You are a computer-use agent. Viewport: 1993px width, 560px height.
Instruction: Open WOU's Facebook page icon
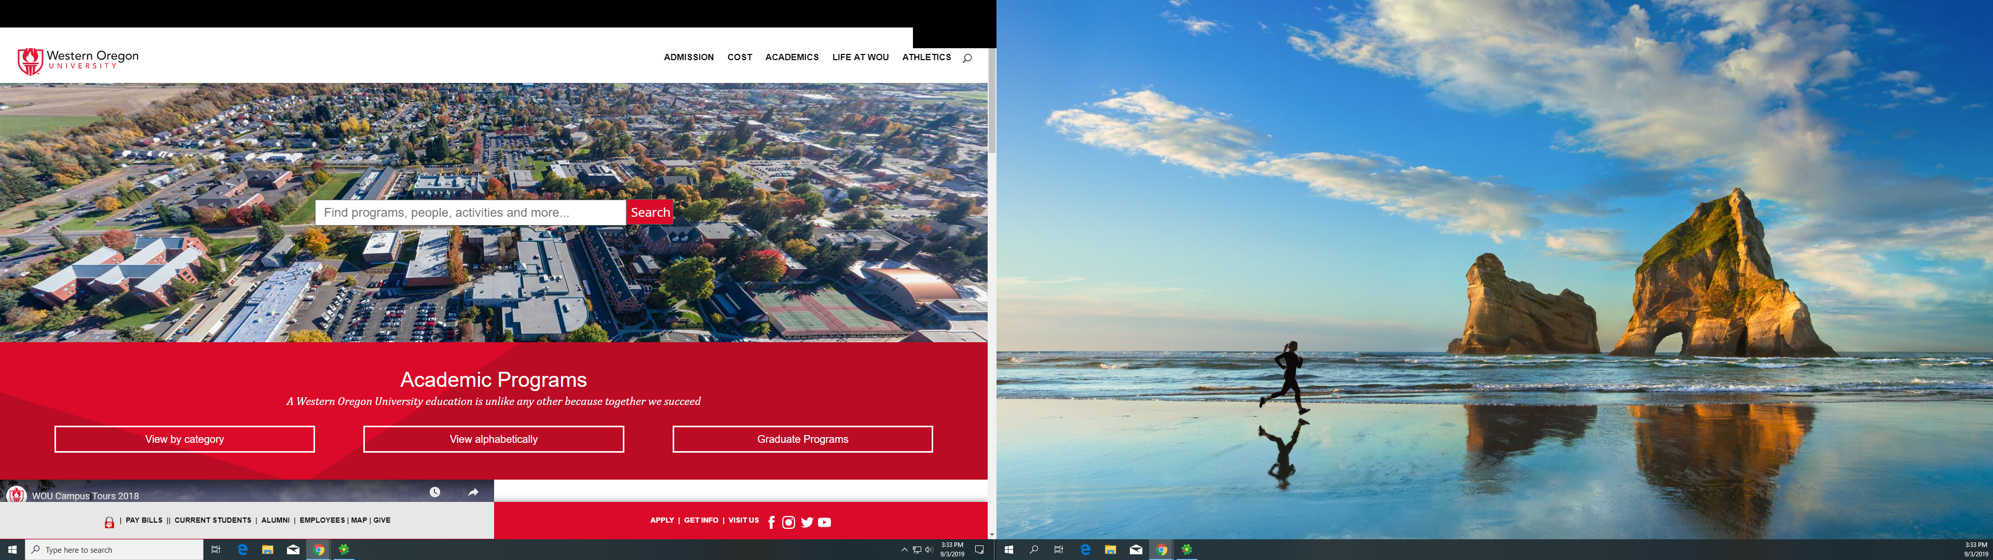[771, 522]
